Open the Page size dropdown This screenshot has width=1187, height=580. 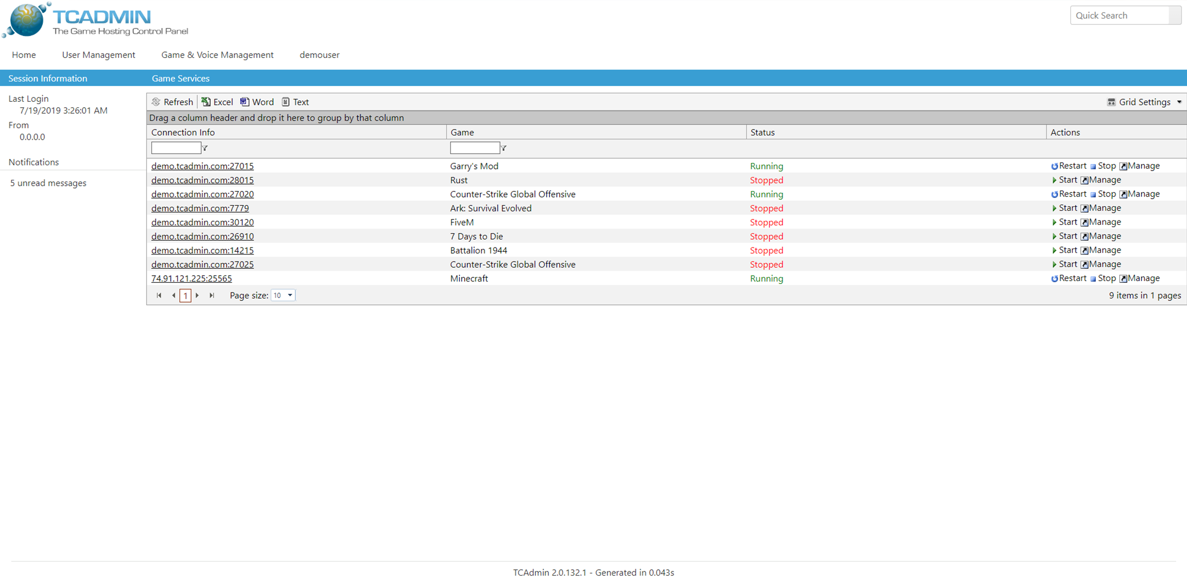pos(283,295)
